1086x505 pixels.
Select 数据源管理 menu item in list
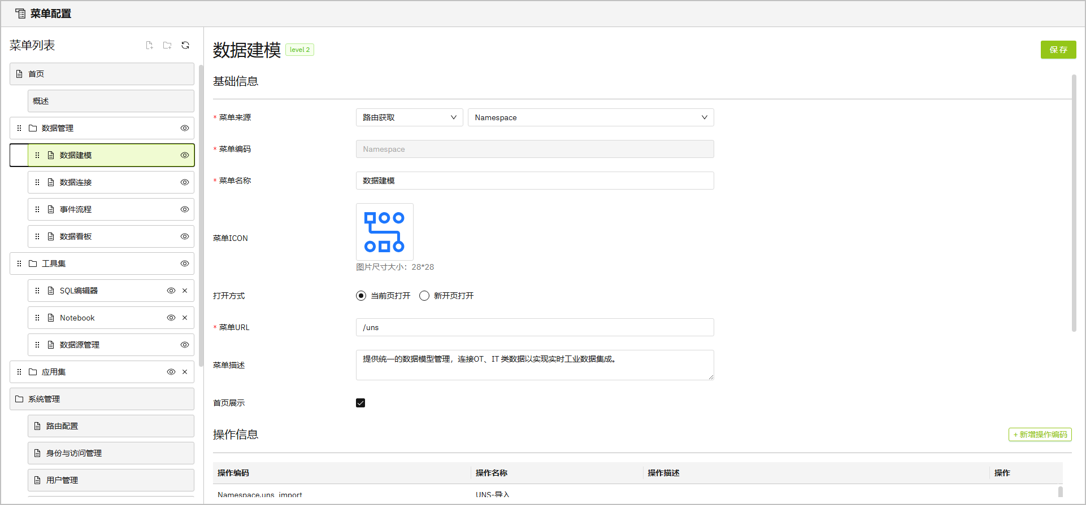click(80, 345)
